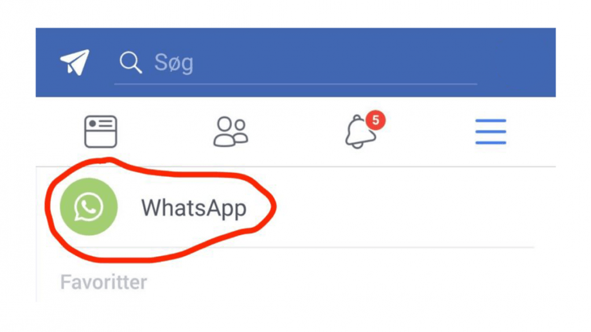Open the News Feed tab icon
Viewport: 591px width, 332px height.
point(100,132)
